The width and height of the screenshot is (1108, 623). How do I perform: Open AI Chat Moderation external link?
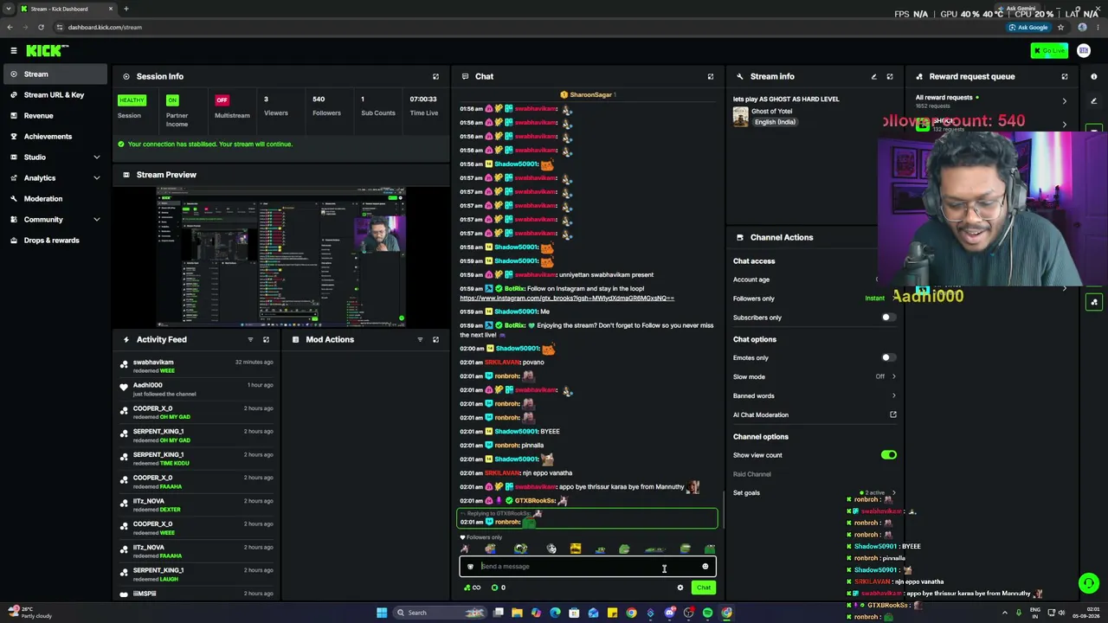[893, 414]
